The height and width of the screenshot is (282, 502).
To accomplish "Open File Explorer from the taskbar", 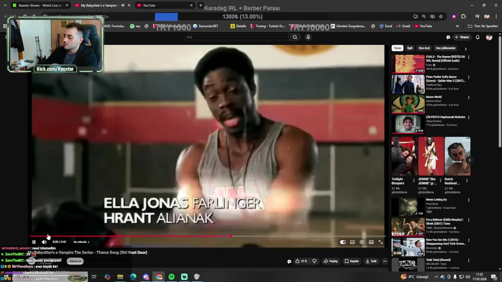I will click(120, 277).
